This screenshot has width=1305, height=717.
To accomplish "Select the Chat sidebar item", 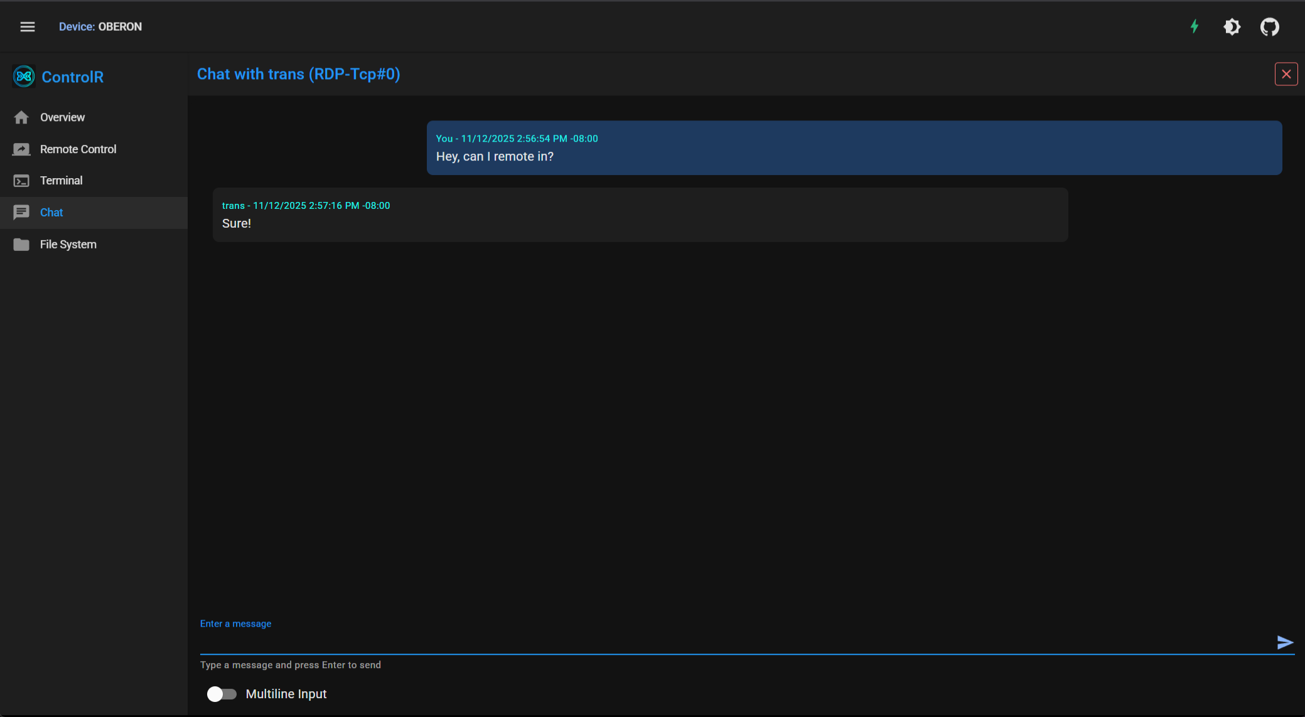I will pyautogui.click(x=51, y=213).
